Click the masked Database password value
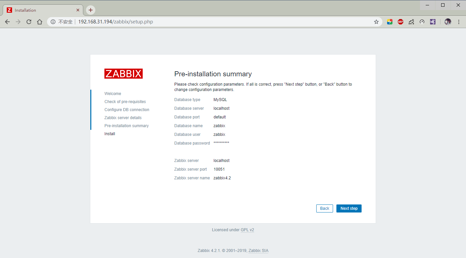Image resolution: width=466 pixels, height=258 pixels. click(x=221, y=143)
